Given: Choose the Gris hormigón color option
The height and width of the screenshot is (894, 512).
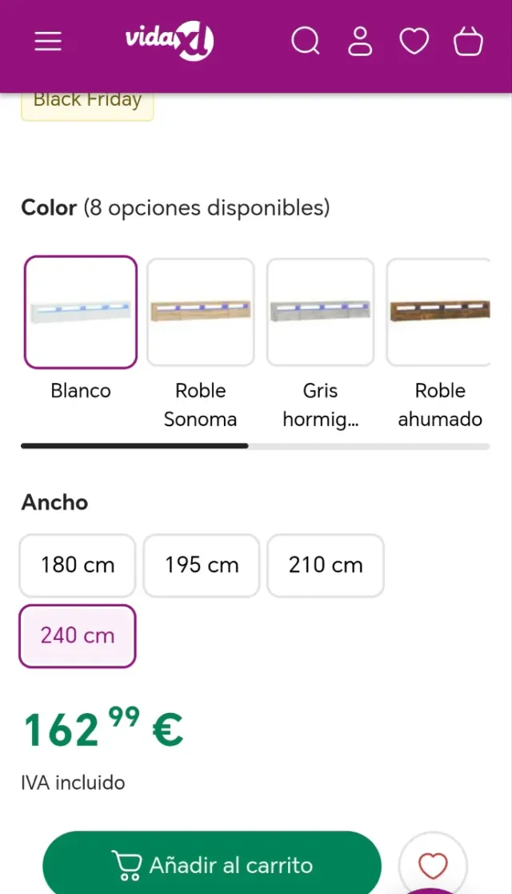Looking at the screenshot, I should pyautogui.click(x=320, y=311).
